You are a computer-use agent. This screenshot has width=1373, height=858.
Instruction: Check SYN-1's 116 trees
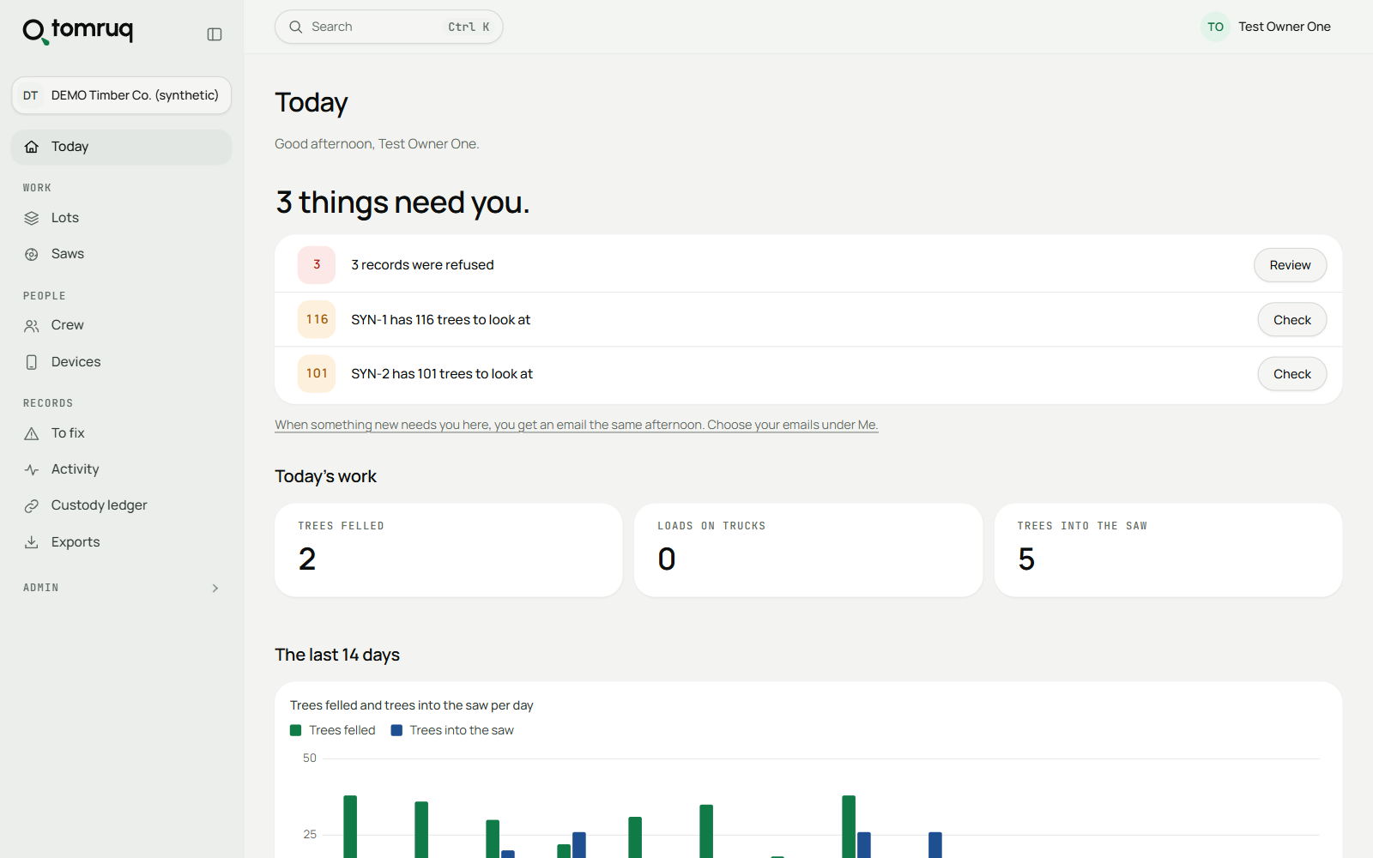[x=1291, y=320]
